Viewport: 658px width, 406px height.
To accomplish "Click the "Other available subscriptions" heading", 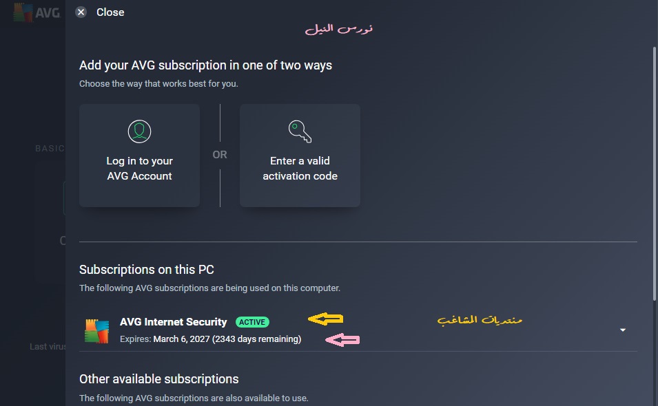I will pyautogui.click(x=159, y=379).
